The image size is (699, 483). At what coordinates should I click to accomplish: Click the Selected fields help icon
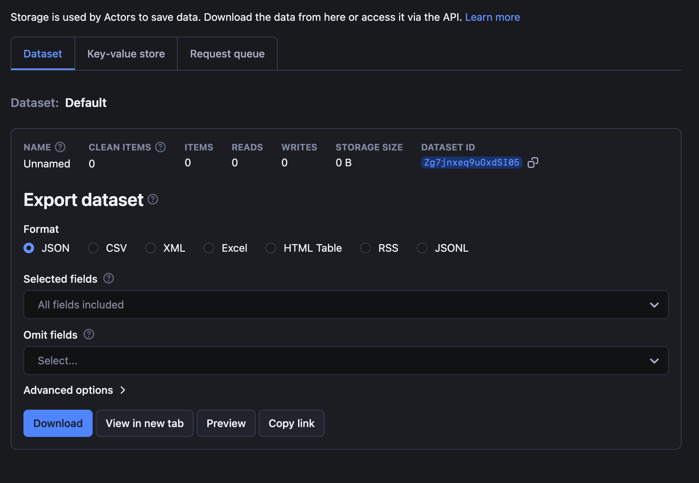click(x=108, y=279)
